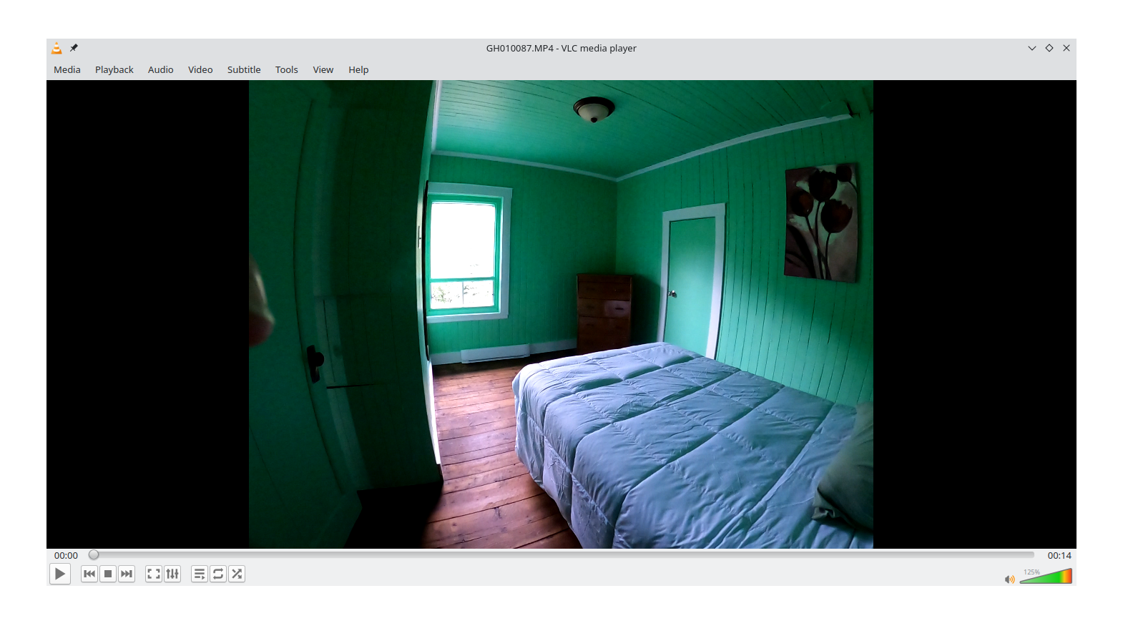
Task: Open the Video menu
Action: [x=200, y=69]
